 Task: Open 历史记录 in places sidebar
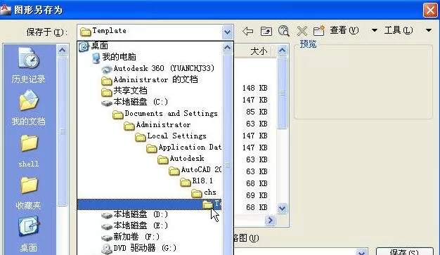(29, 65)
